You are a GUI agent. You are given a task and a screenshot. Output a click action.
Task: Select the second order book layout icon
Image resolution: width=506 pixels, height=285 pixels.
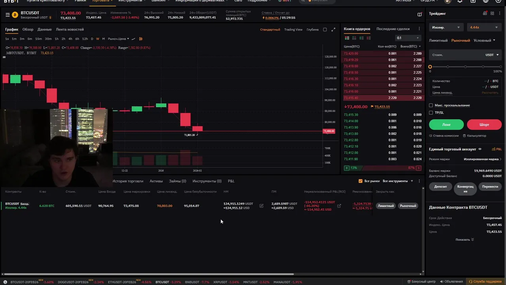click(354, 38)
